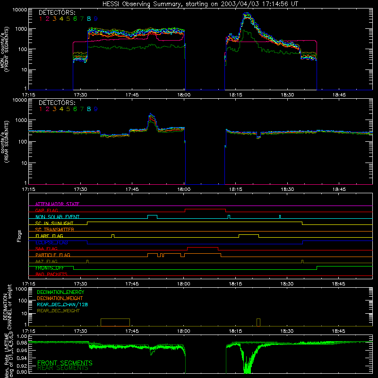Image resolution: width=378 pixels, height=378 pixels.
Task: Select blue detector number 9 in rear segments legend
Action: click(96, 109)
